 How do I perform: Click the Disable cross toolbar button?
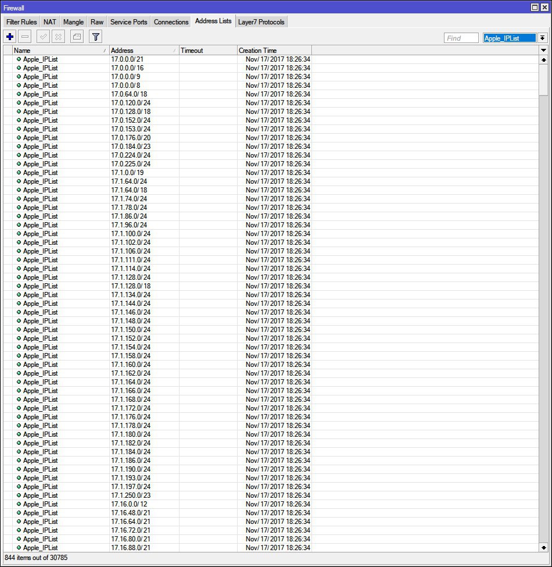coord(58,37)
